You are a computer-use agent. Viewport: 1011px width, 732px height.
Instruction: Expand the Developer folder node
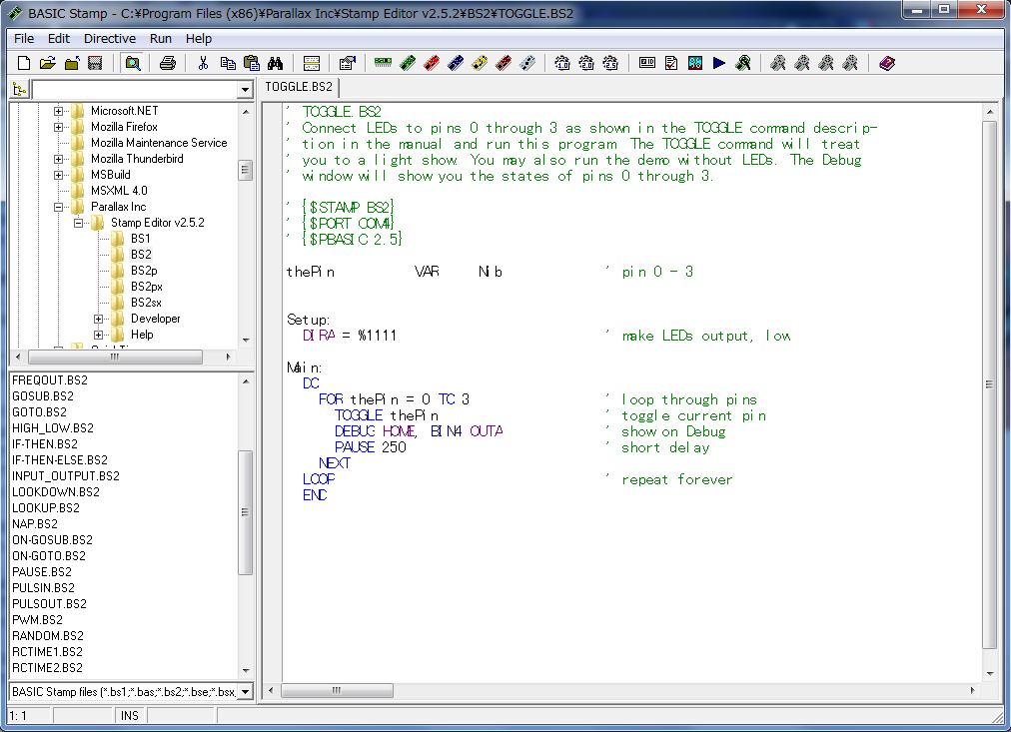click(98, 319)
